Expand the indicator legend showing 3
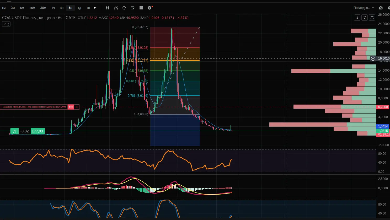390x220 pixels. [x=6, y=24]
